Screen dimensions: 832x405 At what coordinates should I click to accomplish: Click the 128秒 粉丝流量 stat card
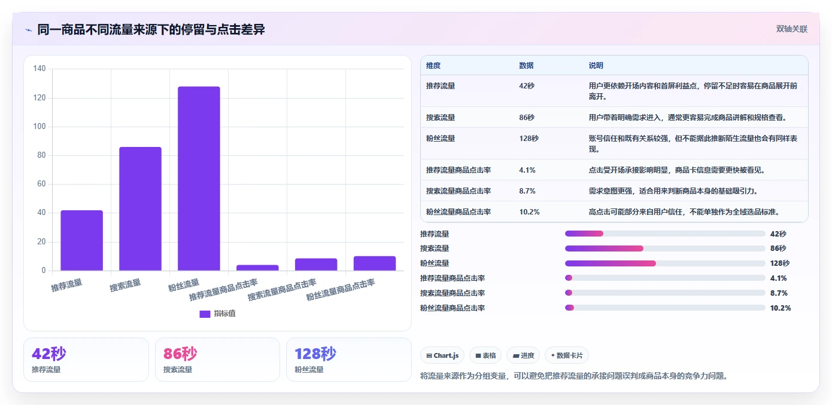click(348, 360)
